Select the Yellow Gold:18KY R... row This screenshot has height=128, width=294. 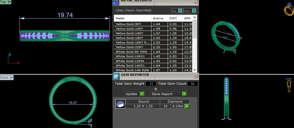tap(153, 42)
